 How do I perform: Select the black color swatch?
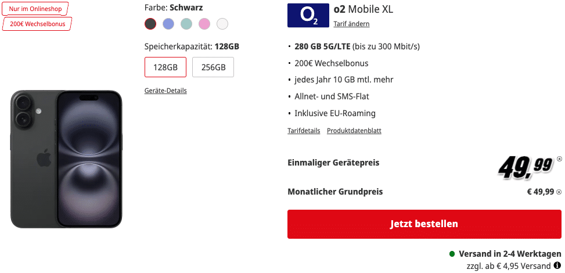tap(150, 24)
